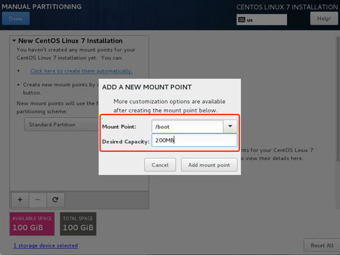Open the Mount Point dropdown arrow
This screenshot has height=255, width=340.
pos(230,126)
